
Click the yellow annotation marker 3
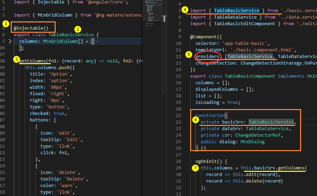tap(16, 59)
